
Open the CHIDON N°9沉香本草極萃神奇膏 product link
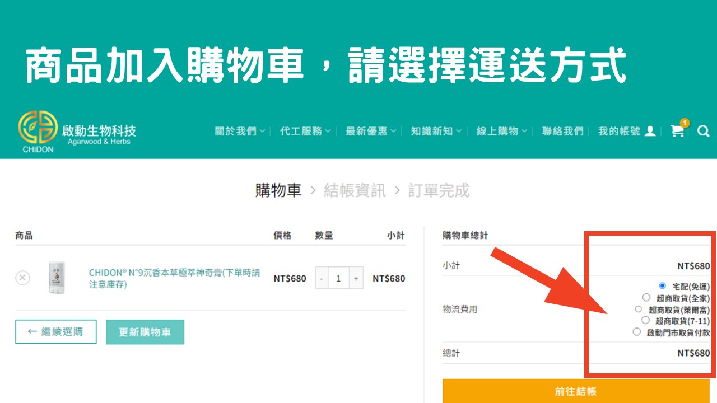point(174,278)
